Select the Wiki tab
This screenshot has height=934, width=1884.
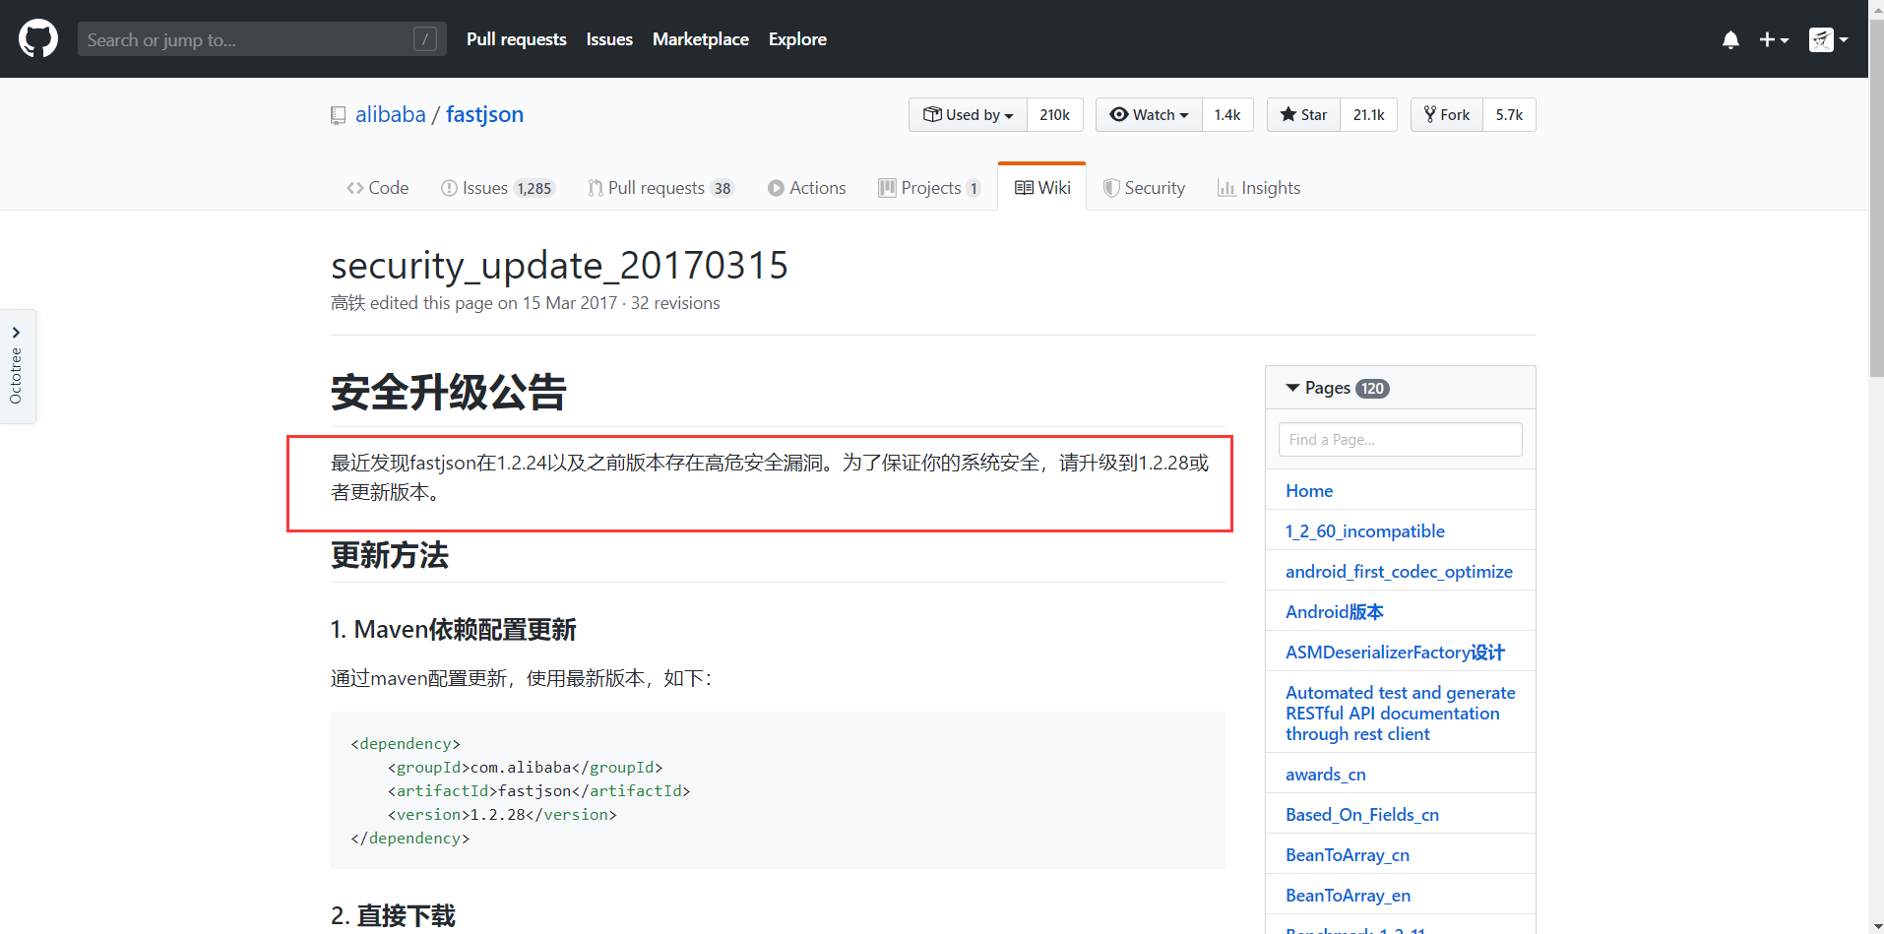pos(1042,188)
